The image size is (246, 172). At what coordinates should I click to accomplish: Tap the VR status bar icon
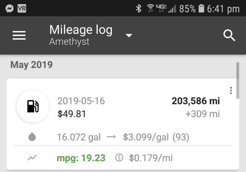tap(22, 8)
